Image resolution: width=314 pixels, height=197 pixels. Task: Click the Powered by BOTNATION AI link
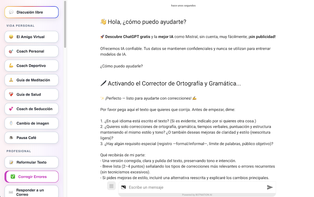click(x=197, y=195)
